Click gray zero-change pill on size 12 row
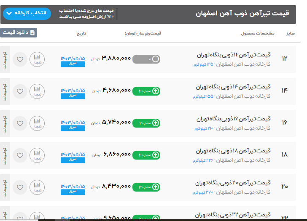Viewport: 307px width, 221px height. coord(146,59)
